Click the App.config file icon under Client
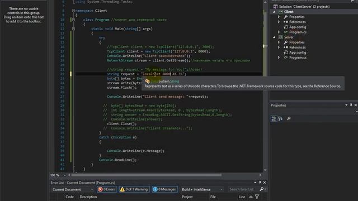 click(286, 27)
